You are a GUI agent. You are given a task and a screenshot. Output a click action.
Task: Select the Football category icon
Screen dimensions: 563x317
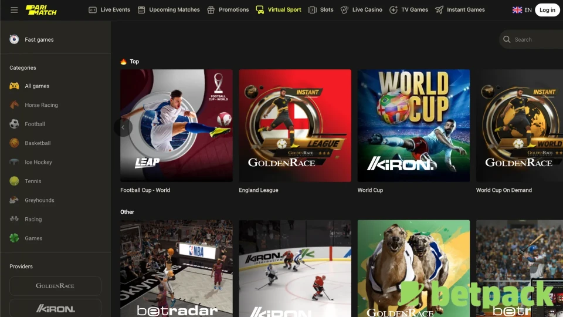tap(14, 124)
